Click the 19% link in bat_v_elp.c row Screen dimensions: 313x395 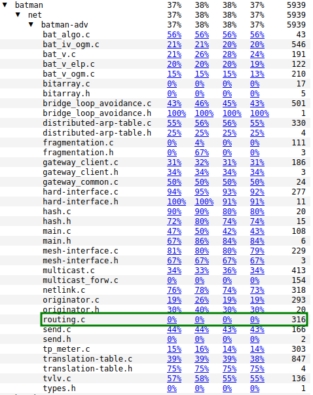point(257,64)
